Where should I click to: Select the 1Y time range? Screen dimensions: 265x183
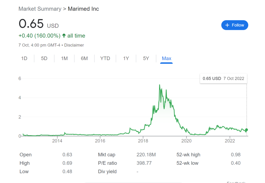click(126, 58)
